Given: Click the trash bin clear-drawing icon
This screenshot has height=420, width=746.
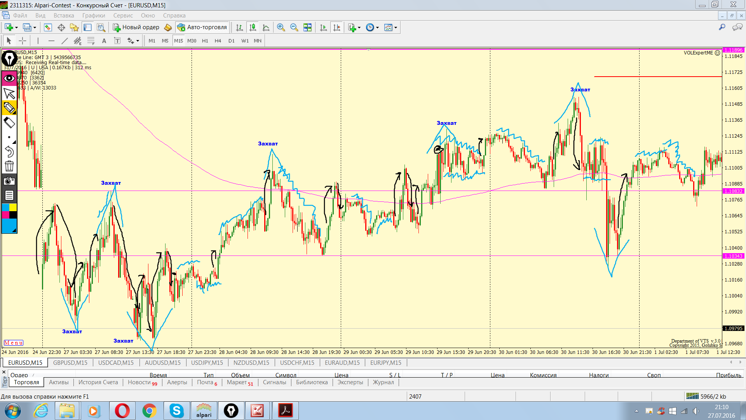Looking at the screenshot, I should [x=9, y=166].
